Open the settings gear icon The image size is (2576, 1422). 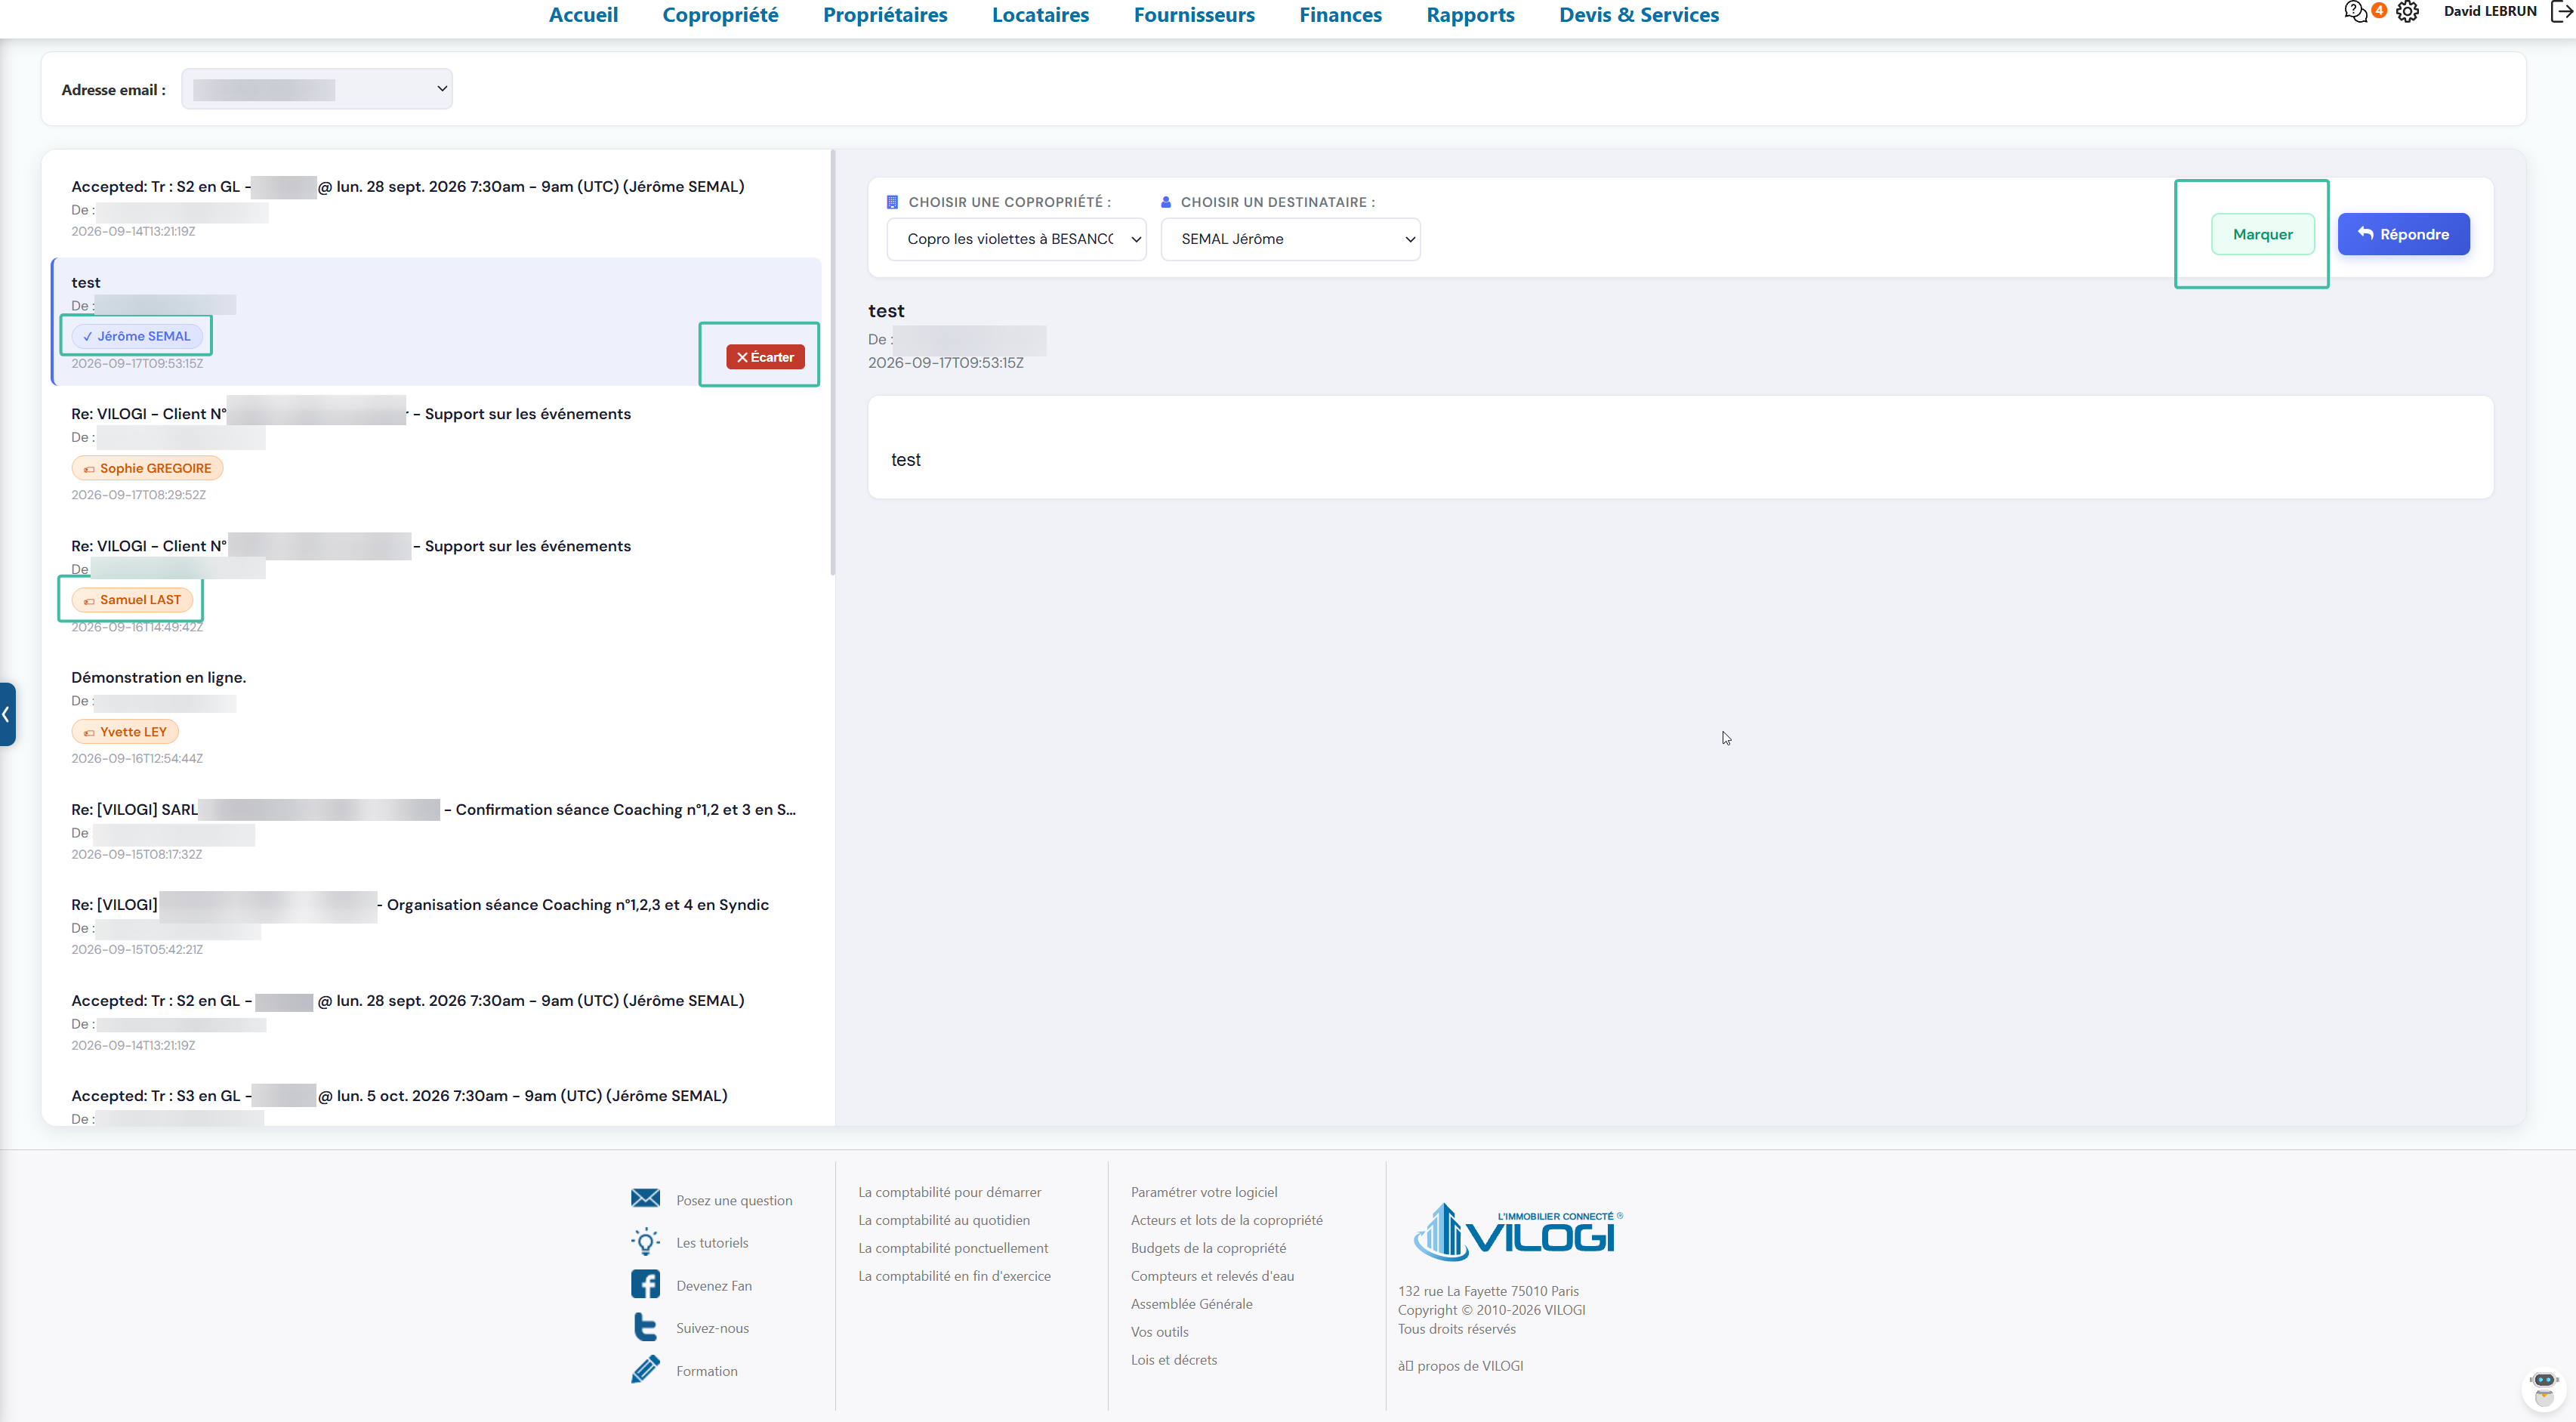click(x=2407, y=12)
